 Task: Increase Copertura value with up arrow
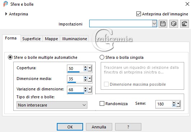(85, 67)
